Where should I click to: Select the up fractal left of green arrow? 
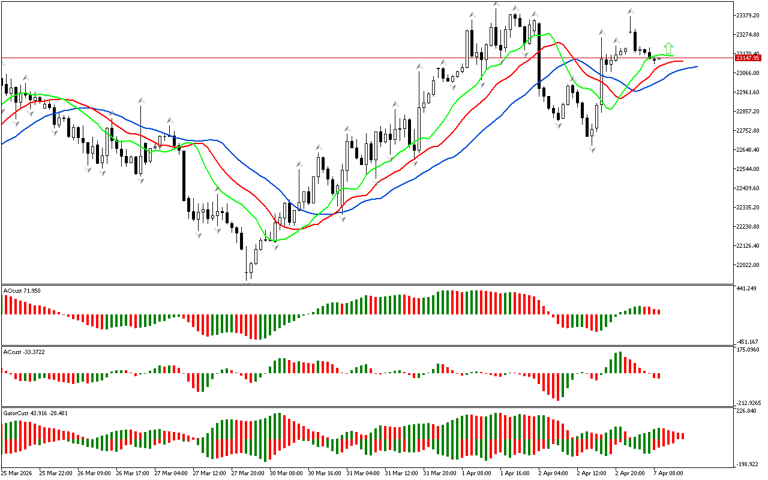point(631,11)
